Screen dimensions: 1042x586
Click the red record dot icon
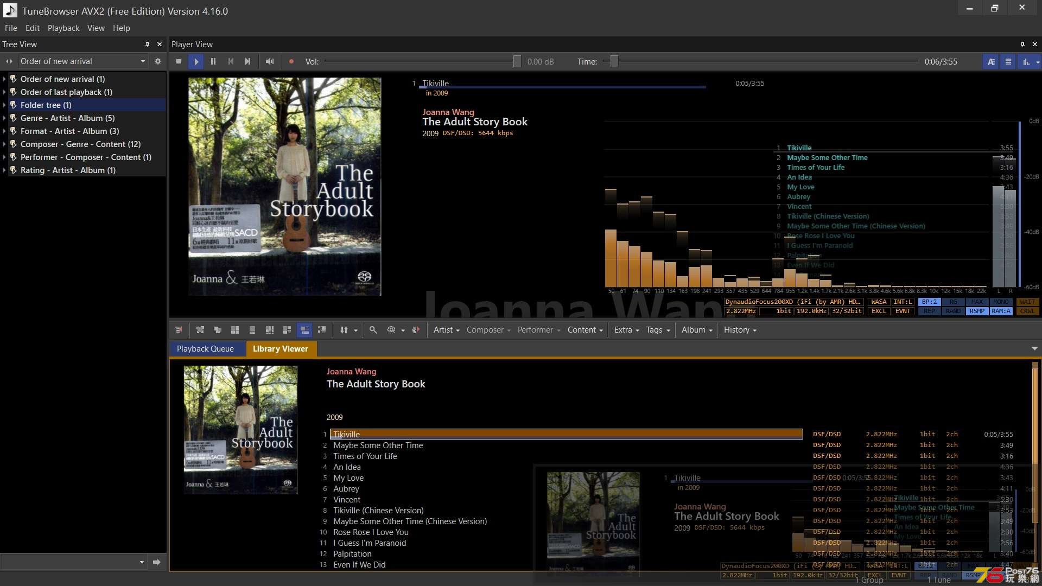pos(291,62)
